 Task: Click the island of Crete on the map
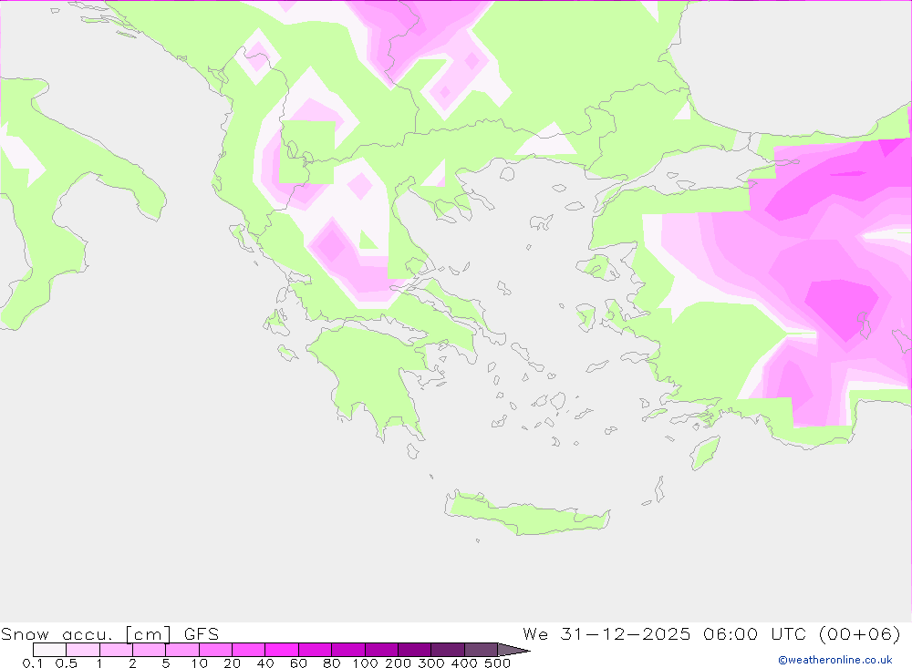[526, 515]
